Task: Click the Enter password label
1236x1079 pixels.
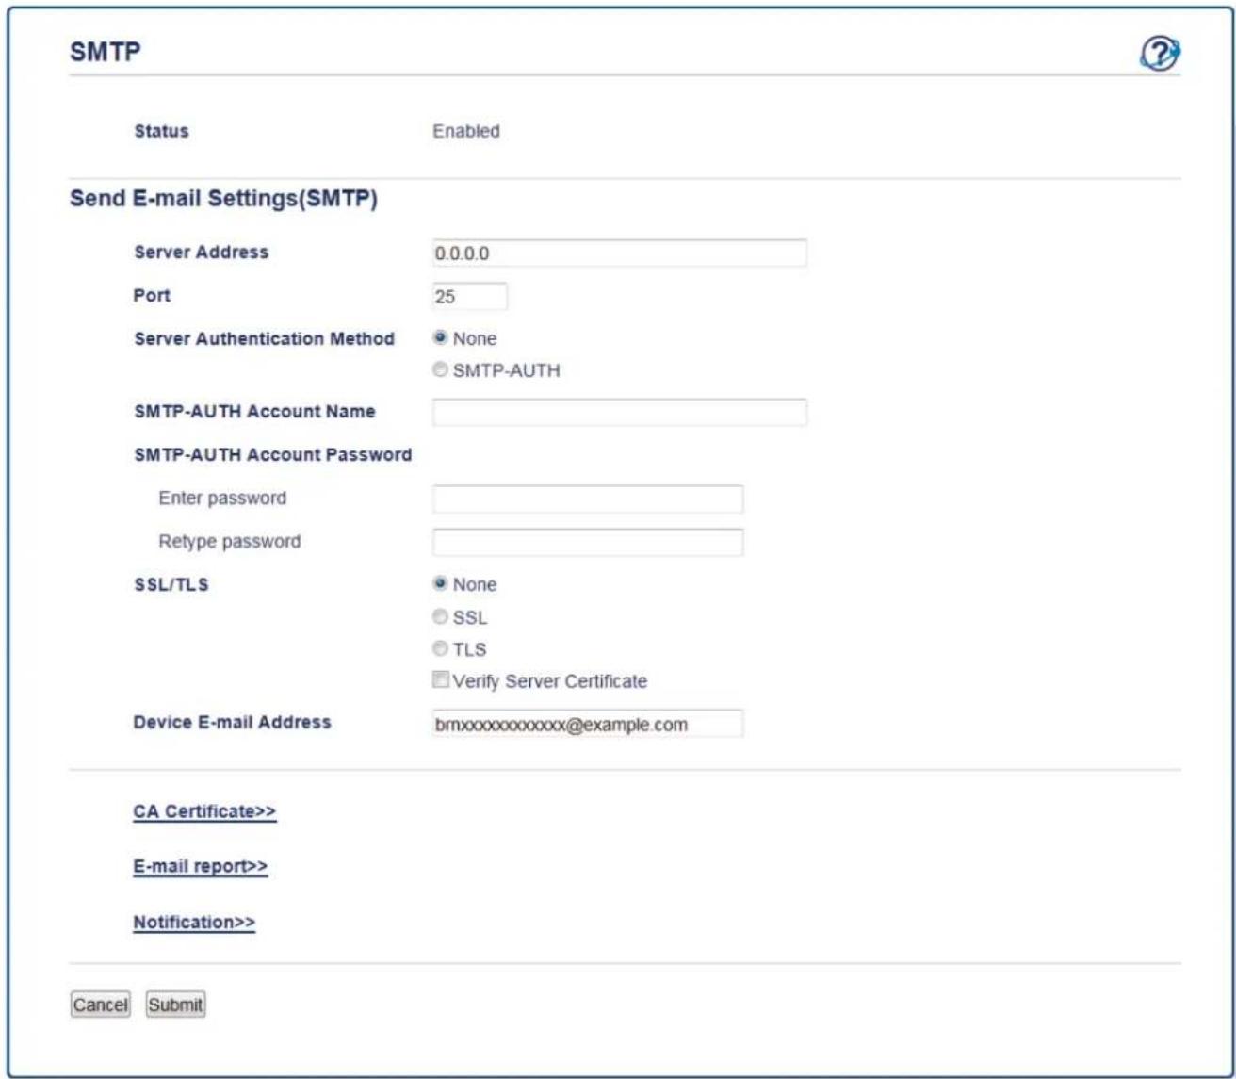Action: pyautogui.click(x=222, y=498)
